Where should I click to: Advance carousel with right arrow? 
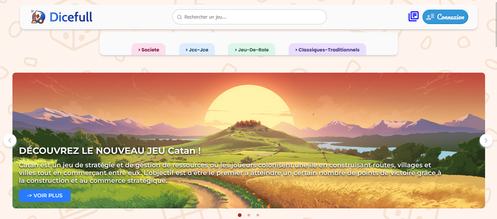[486, 140]
